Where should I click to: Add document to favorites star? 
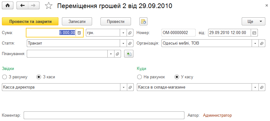click(x=49, y=6)
